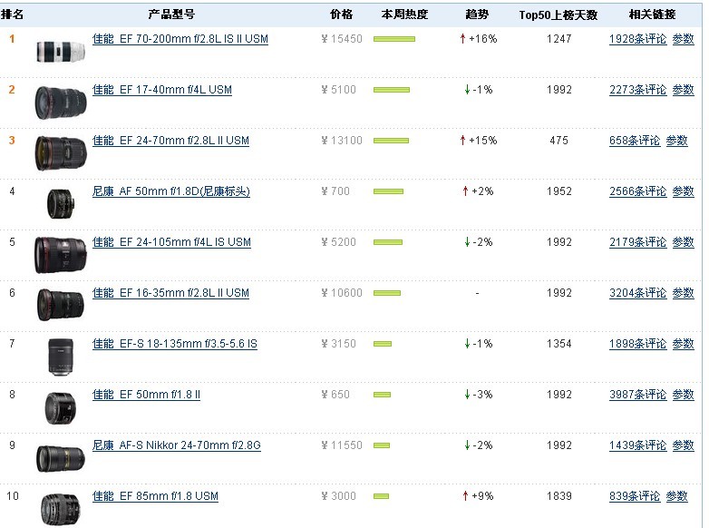Open the 1439条评论 reviews link
The image size is (709, 528).
point(637,445)
